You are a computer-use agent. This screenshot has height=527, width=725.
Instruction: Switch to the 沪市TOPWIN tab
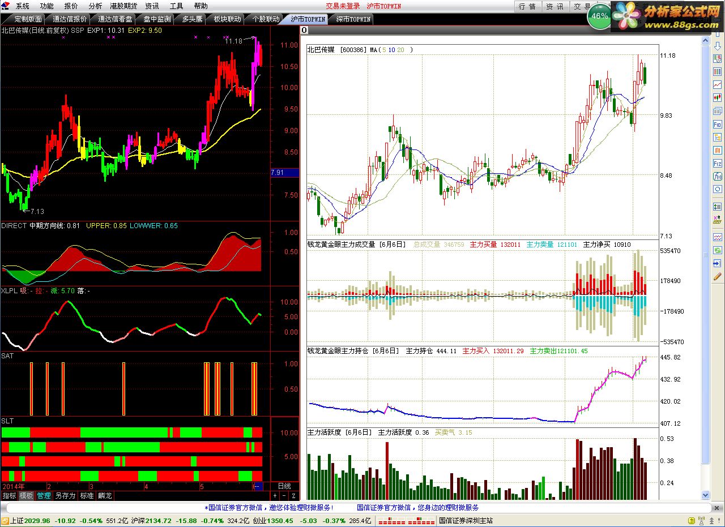pyautogui.click(x=307, y=19)
